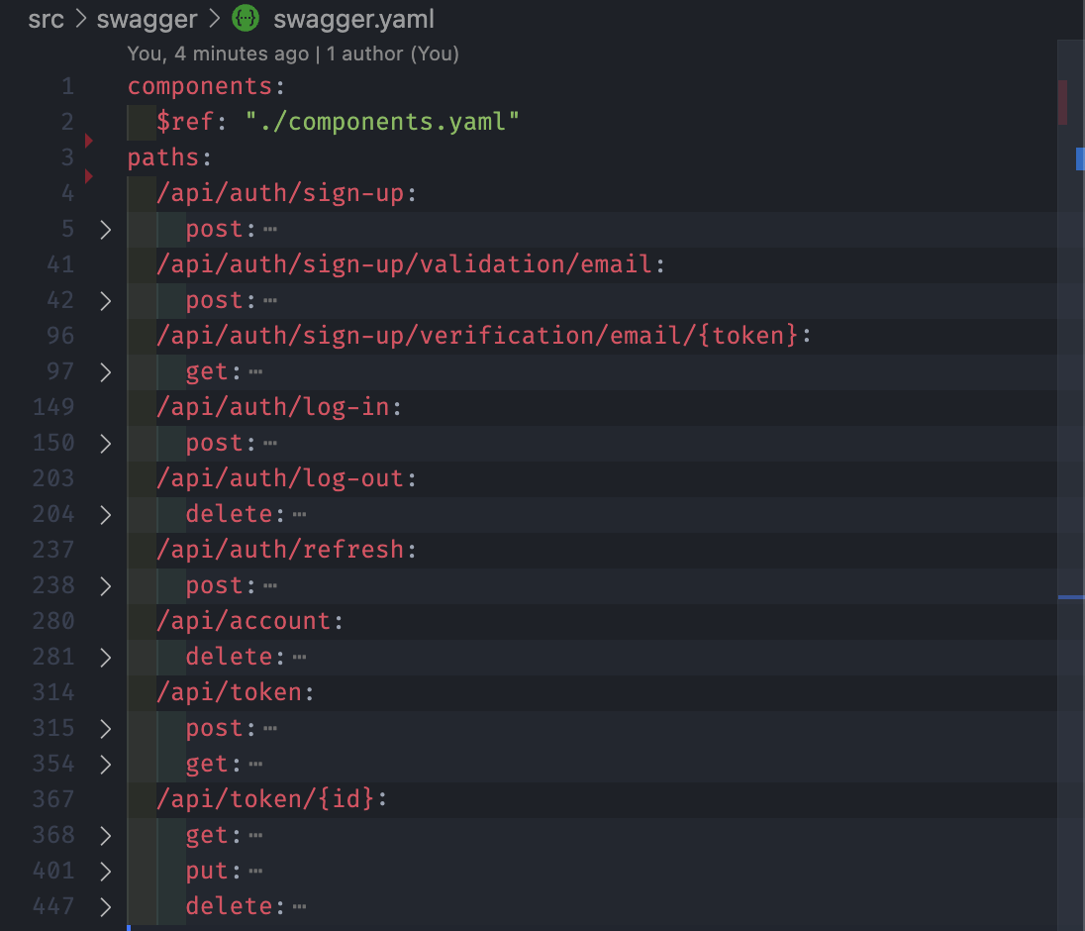Click the "./components.yaml" reference string

click(383, 122)
